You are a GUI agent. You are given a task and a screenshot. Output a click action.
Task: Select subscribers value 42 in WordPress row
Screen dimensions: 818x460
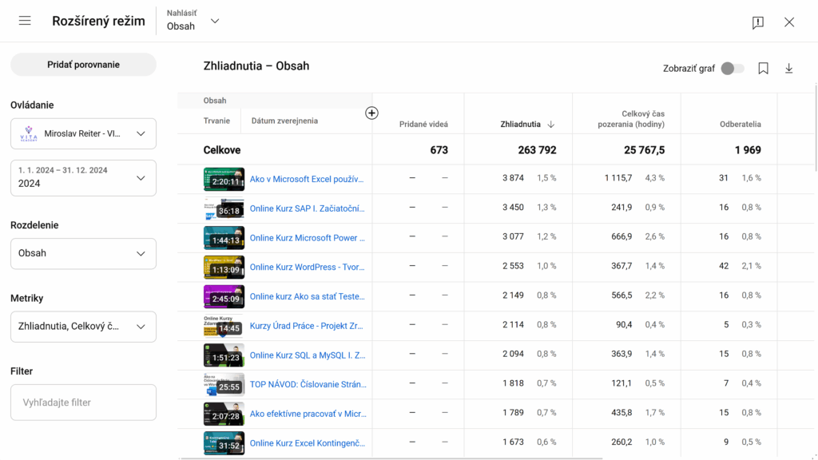tap(724, 265)
